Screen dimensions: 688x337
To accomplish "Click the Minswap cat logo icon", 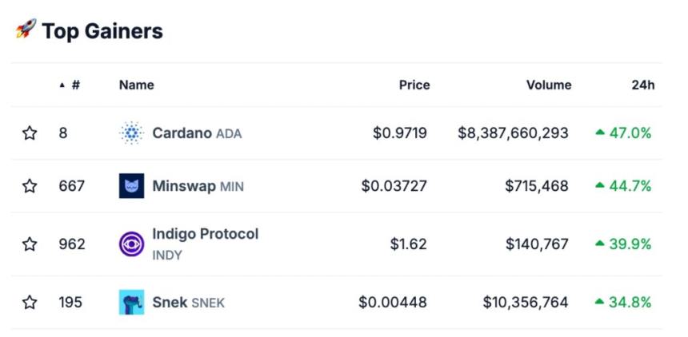I will pyautogui.click(x=131, y=186).
